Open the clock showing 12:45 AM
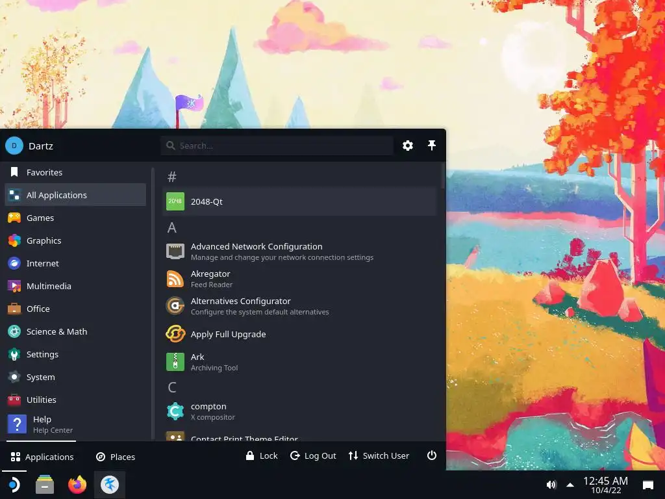This screenshot has width=665, height=499. point(606,485)
